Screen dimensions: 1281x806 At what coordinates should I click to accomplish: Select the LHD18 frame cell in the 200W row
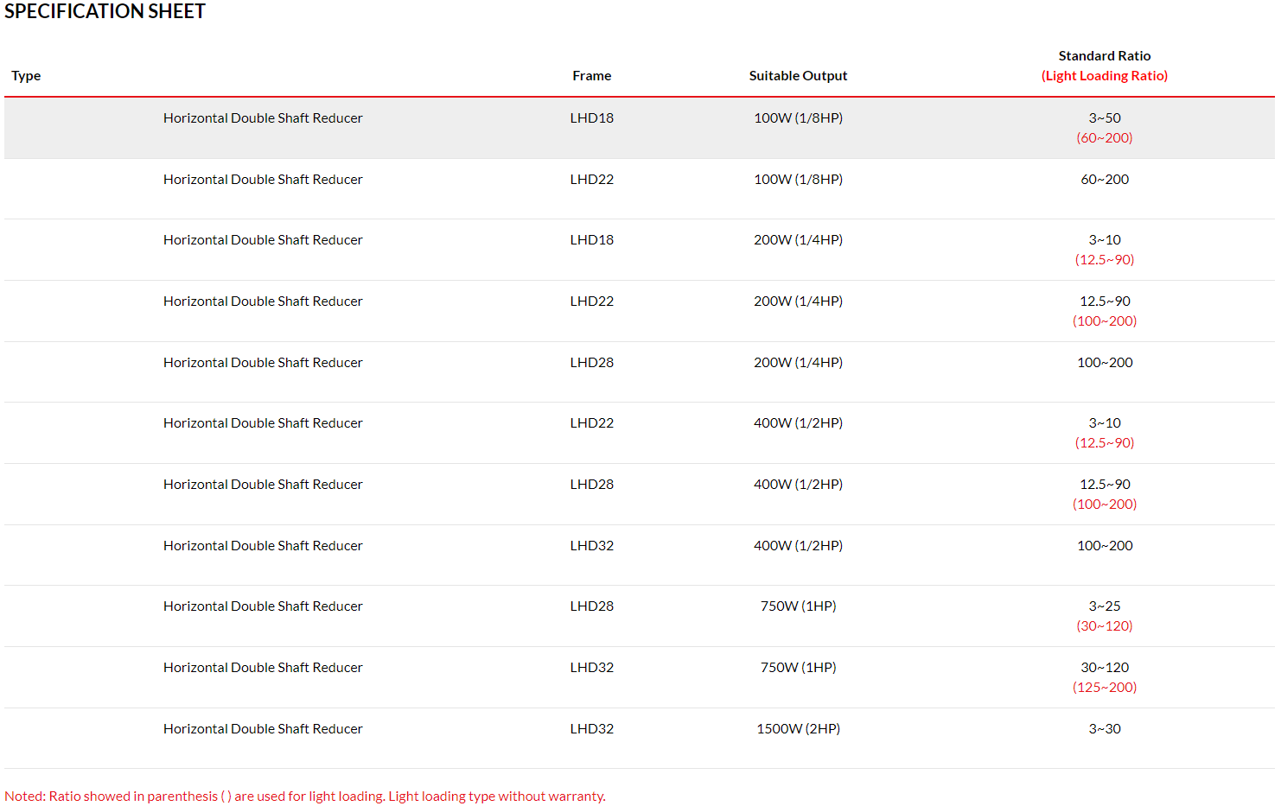pyautogui.click(x=592, y=240)
